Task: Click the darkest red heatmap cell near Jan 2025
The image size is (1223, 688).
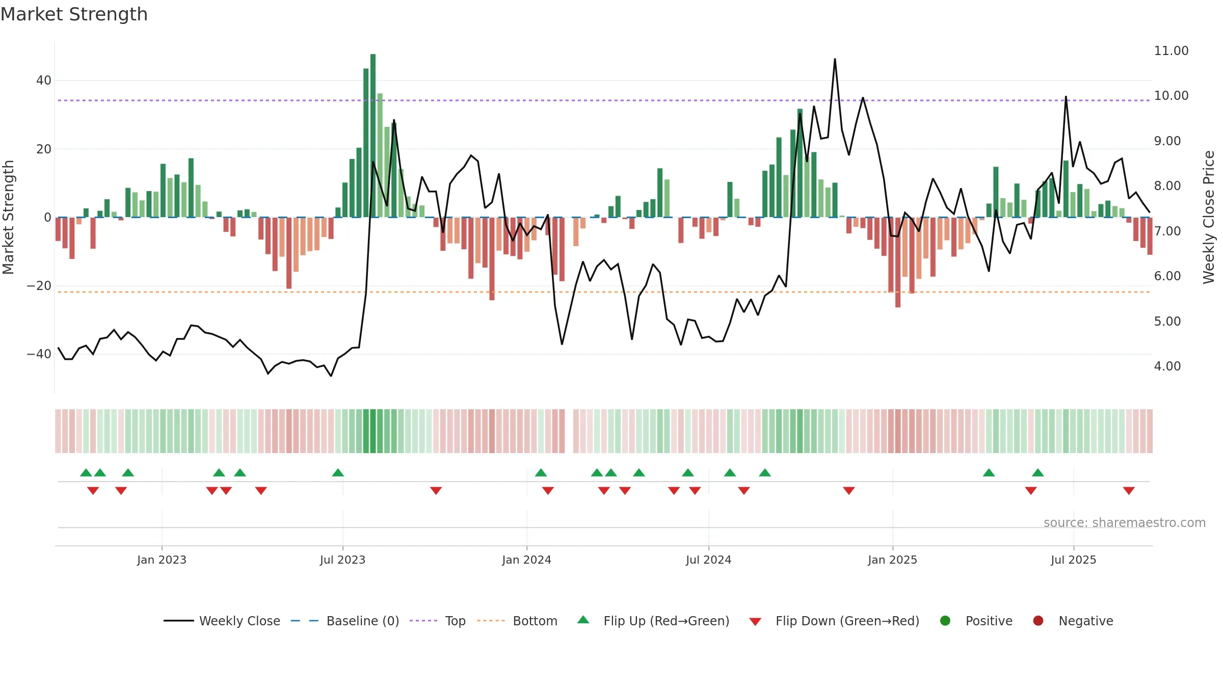Action: tap(898, 431)
